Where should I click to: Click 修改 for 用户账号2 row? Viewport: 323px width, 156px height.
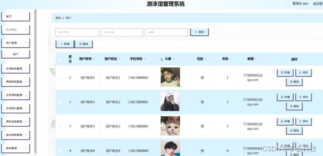(304, 97)
